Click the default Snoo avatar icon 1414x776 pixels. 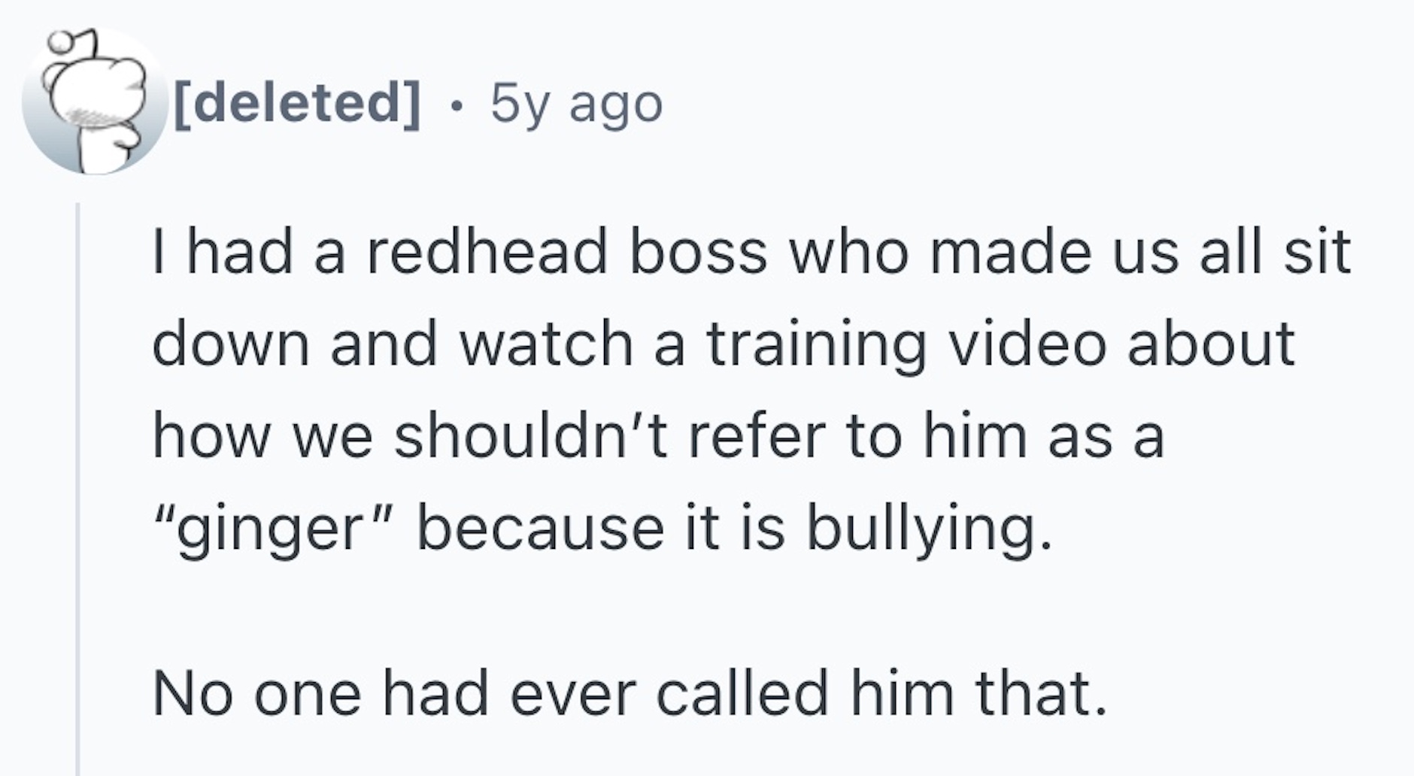(94, 102)
